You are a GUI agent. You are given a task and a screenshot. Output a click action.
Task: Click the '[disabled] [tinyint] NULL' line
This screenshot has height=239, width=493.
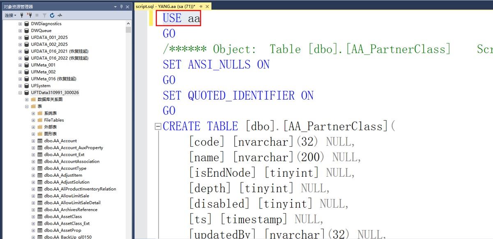pos(269,204)
